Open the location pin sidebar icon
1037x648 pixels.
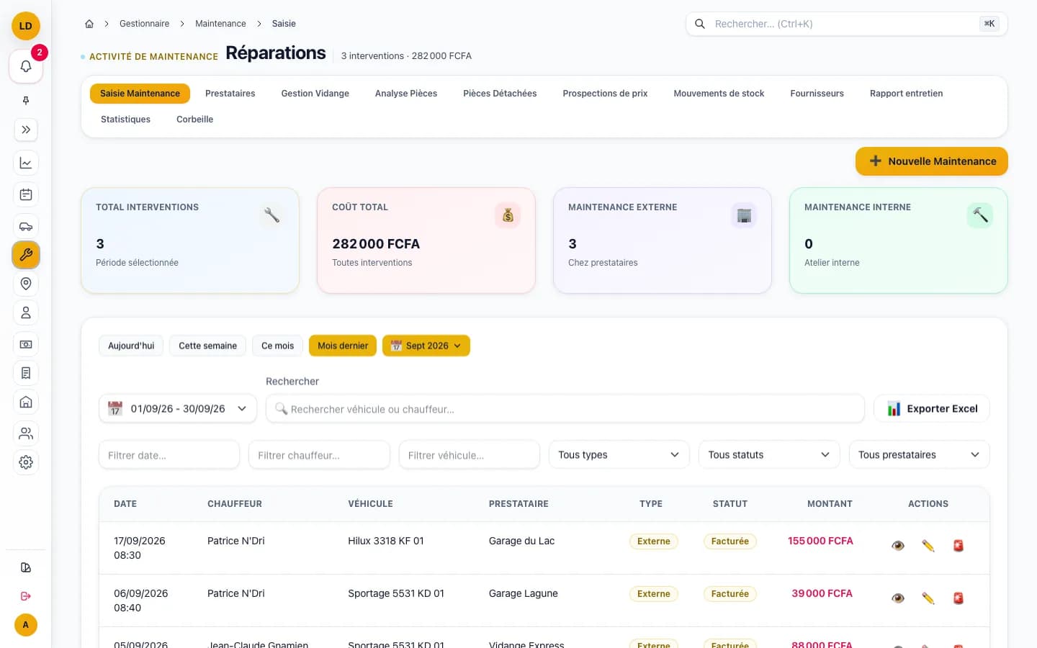26,284
